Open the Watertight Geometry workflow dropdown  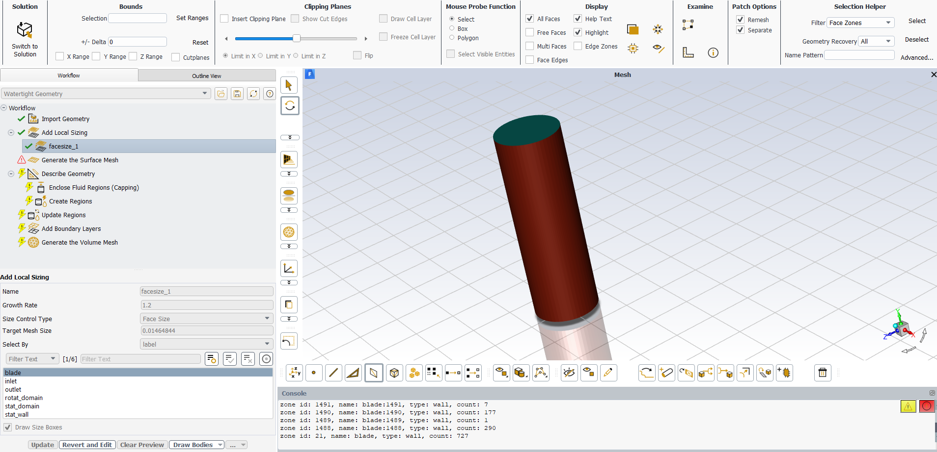tap(106, 94)
